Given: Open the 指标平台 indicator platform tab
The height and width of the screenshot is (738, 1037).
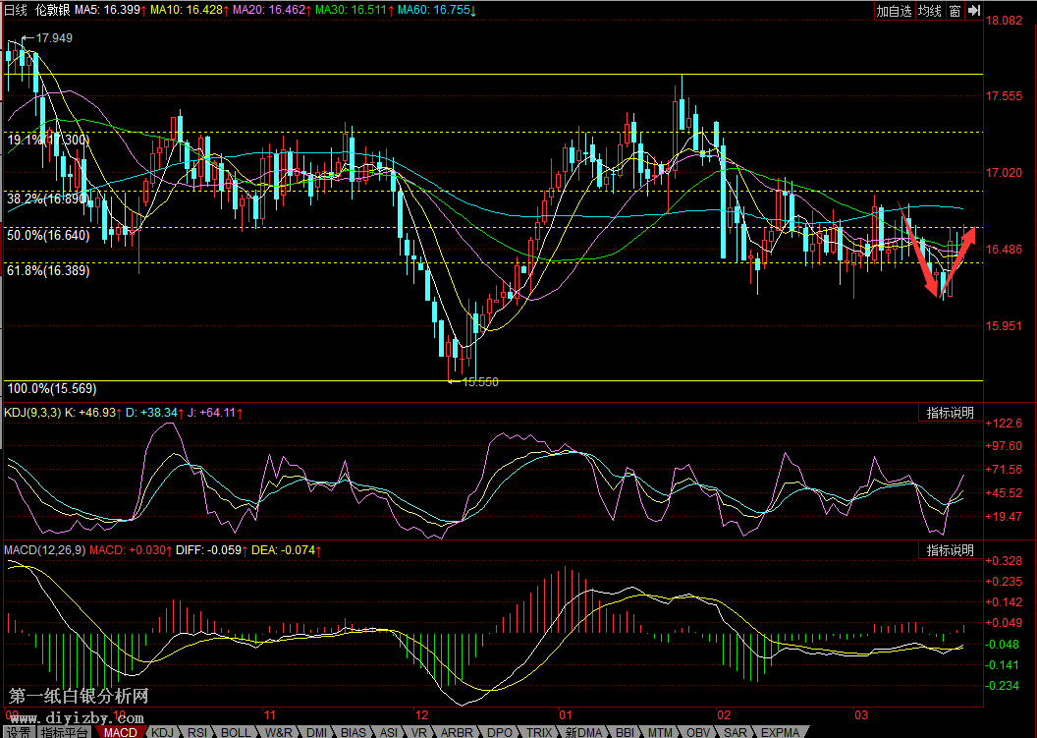Looking at the screenshot, I should 64,732.
